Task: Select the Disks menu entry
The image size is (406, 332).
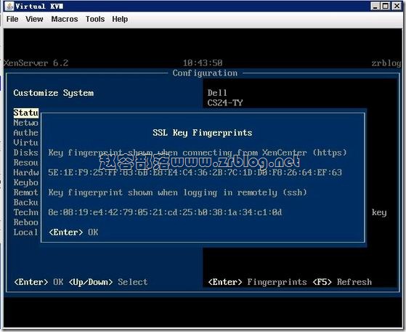Action: point(26,153)
